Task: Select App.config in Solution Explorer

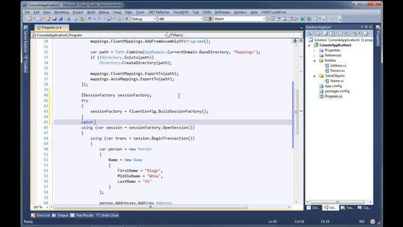Action: point(333,86)
